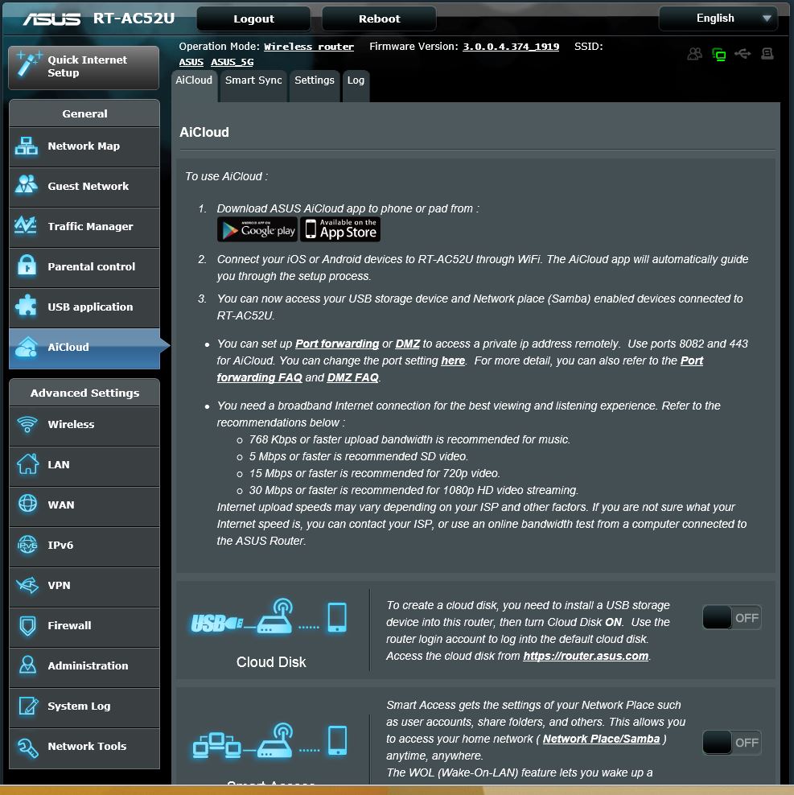
Task: Click the RT-AC52U model name in header
Action: 134,19
